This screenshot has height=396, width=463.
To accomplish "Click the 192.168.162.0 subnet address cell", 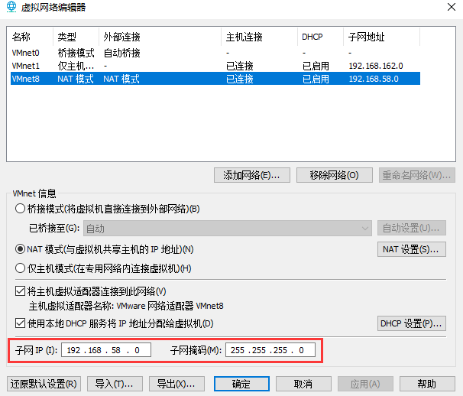I will pos(376,66).
